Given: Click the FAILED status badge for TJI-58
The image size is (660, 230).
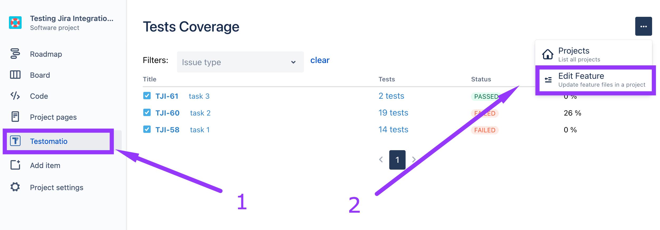Looking at the screenshot, I should click(485, 130).
